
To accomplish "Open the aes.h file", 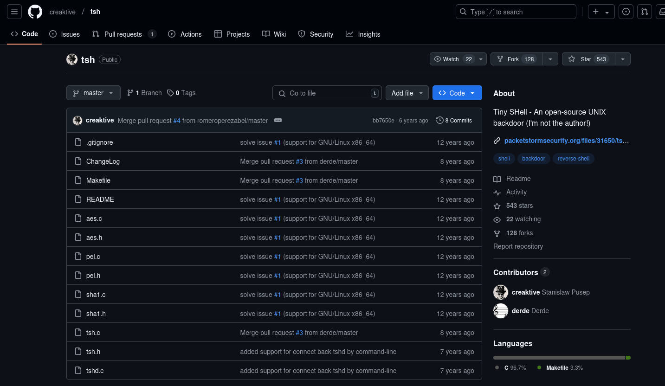I will pyautogui.click(x=94, y=238).
